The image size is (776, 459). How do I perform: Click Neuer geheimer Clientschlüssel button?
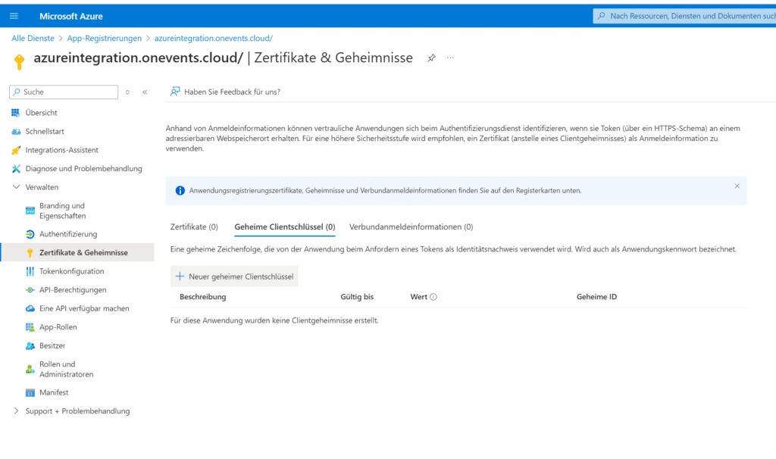coord(234,276)
